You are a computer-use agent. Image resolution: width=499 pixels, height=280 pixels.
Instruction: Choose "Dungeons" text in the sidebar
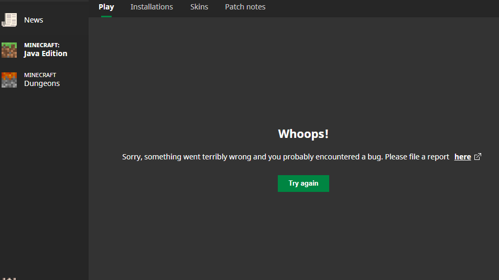(42, 83)
